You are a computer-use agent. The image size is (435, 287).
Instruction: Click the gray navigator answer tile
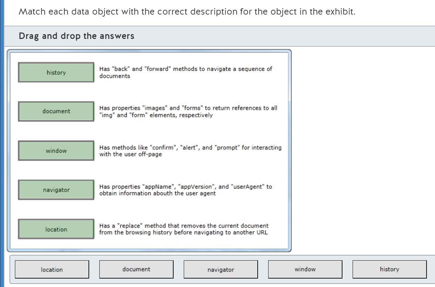coord(221,269)
